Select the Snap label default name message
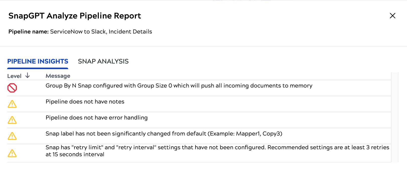Screen dimensions: 407x196 click(x=164, y=134)
